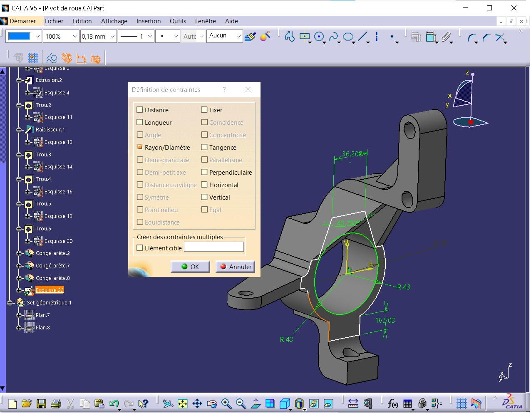Click the Geometrical constraints icon
531x413 pixels.
(67, 58)
